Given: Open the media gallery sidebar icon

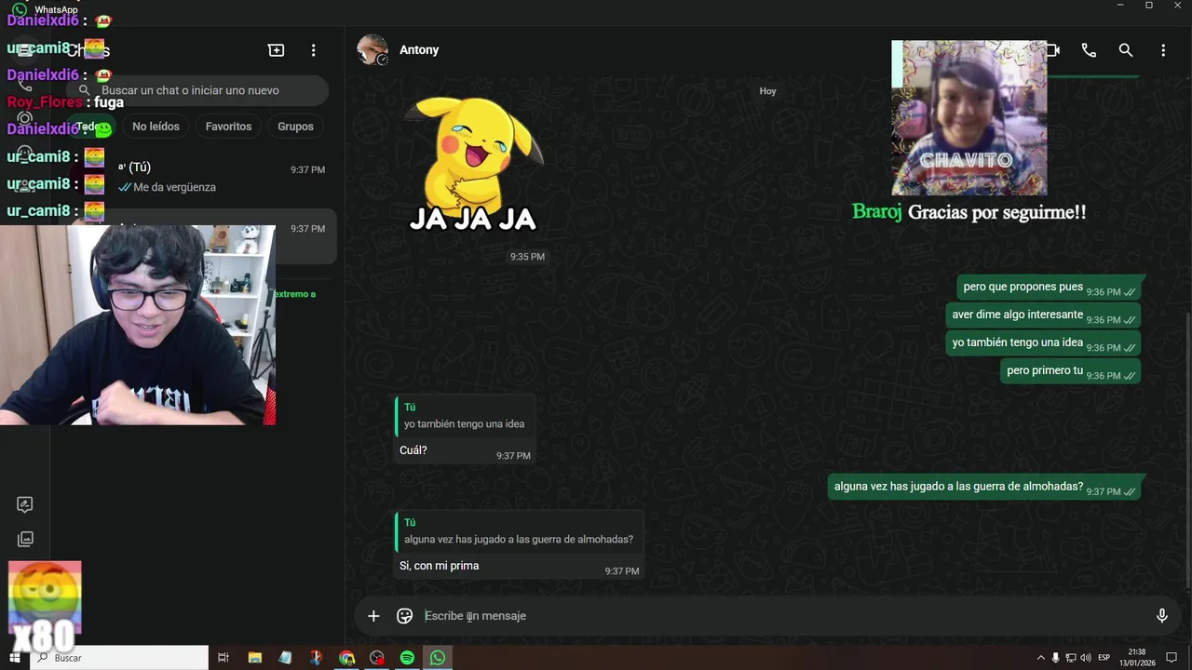Looking at the screenshot, I should click(25, 539).
